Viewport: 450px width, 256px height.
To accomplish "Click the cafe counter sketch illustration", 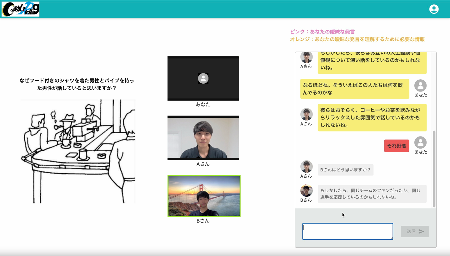I will click(78, 151).
